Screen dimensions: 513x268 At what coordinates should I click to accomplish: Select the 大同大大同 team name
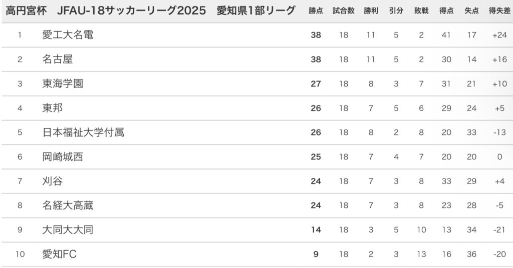pyautogui.click(x=68, y=230)
